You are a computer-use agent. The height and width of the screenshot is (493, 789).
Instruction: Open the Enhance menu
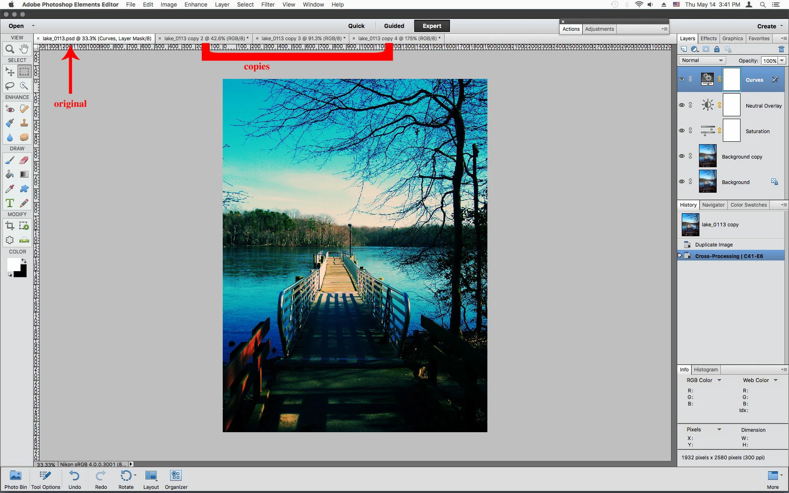click(196, 5)
